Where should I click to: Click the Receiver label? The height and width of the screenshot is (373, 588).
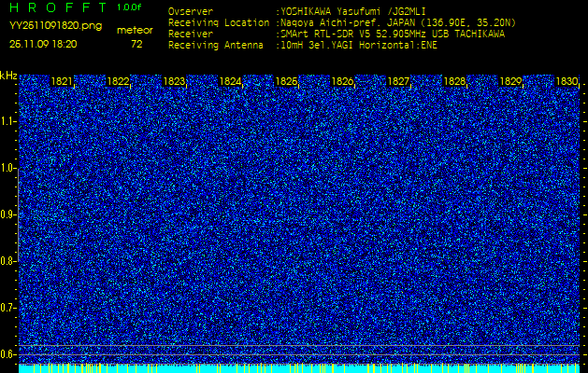coord(191,35)
